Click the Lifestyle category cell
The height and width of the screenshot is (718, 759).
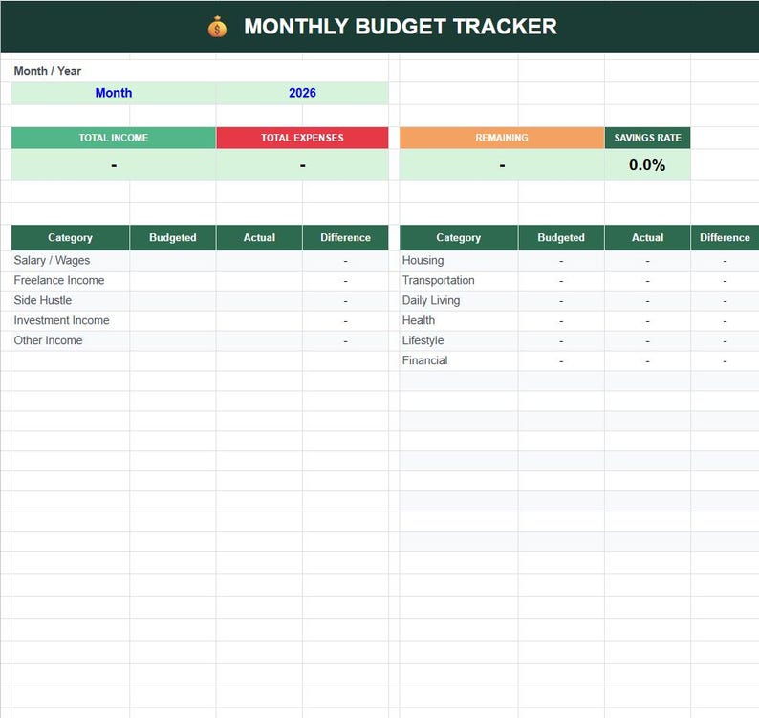pyautogui.click(x=459, y=341)
